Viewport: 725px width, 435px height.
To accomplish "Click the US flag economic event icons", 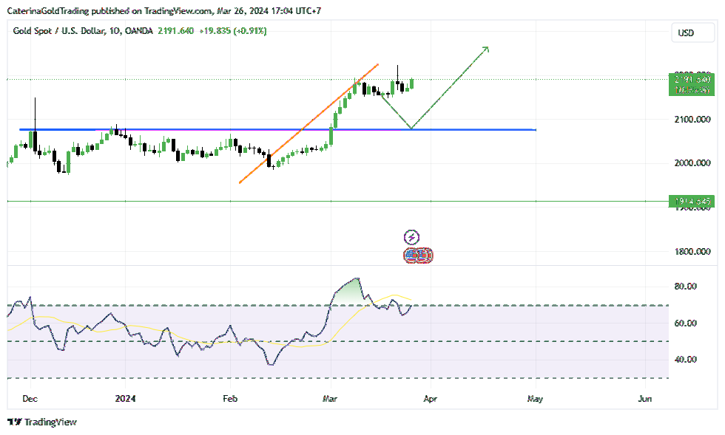I will click(418, 256).
